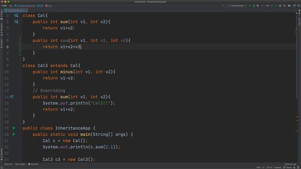301x169 pixels.
Task: Open the Terminal tool window at bottom
Action: 33,164
